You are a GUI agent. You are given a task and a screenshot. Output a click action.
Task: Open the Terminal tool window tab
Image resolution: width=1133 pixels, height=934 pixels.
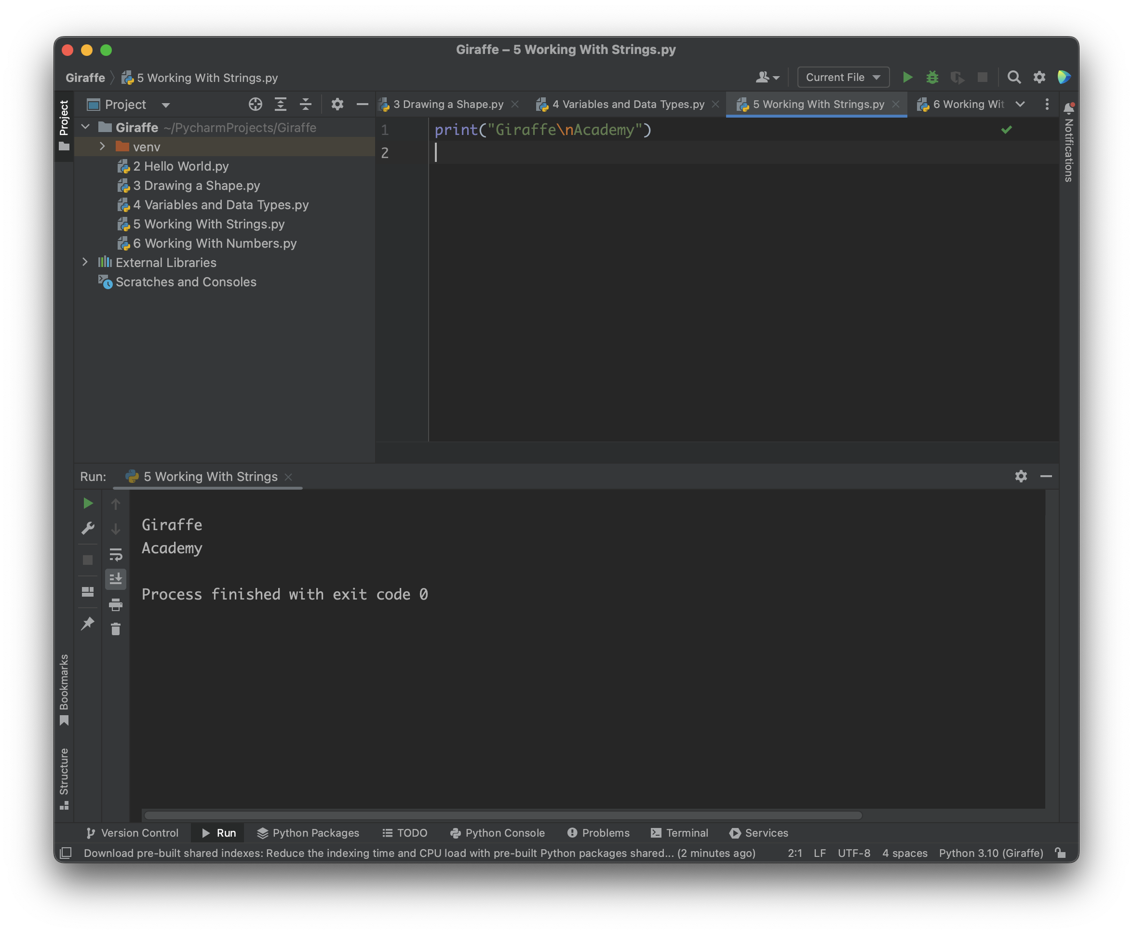(680, 833)
